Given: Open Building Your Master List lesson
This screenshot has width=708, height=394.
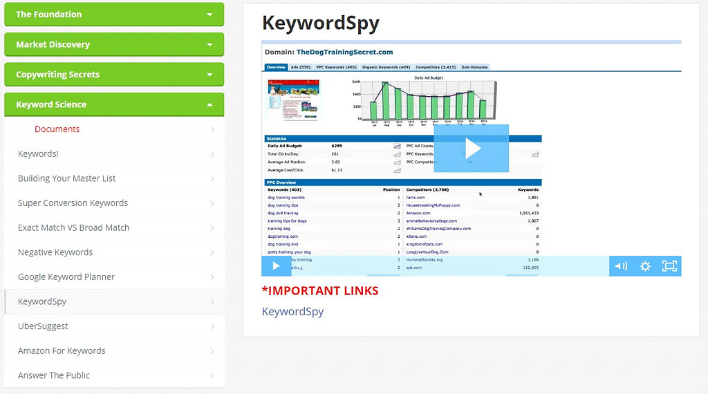Looking at the screenshot, I should point(114,178).
